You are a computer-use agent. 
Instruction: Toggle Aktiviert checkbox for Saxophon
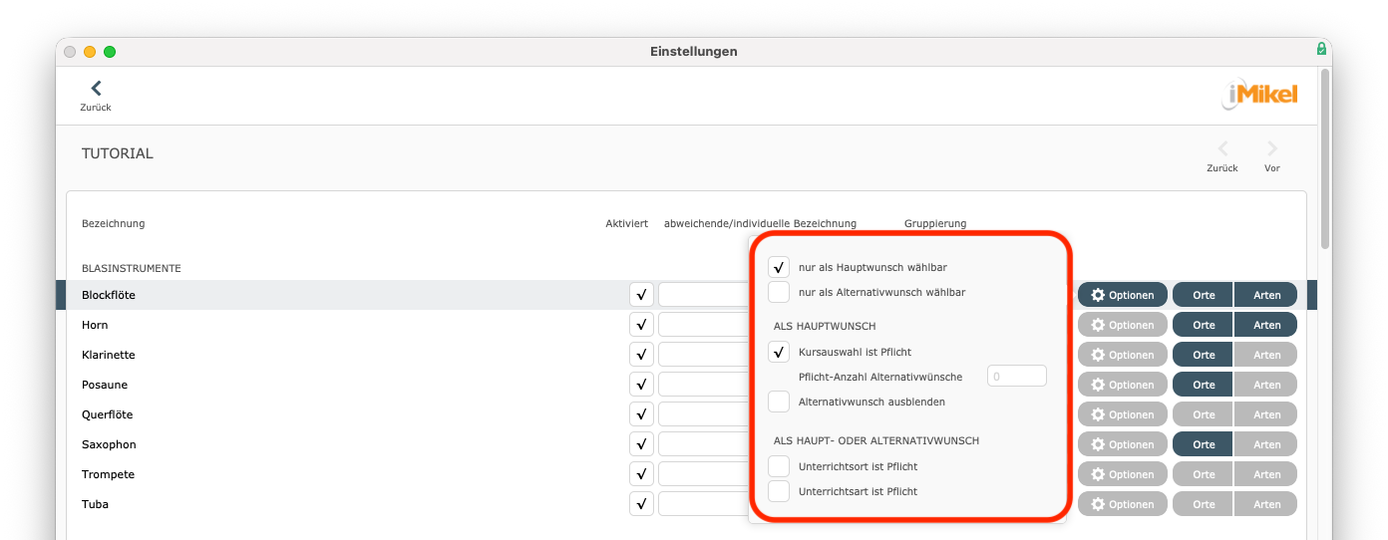coord(641,444)
